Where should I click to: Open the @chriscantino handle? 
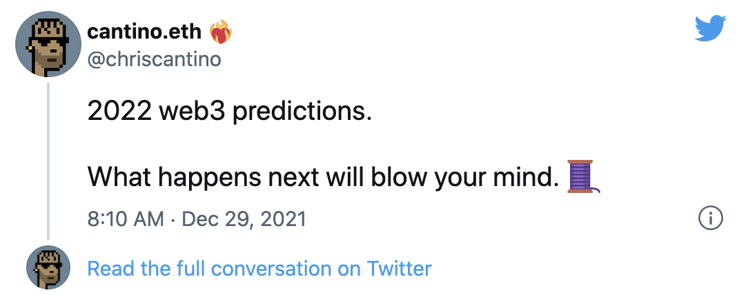click(155, 60)
